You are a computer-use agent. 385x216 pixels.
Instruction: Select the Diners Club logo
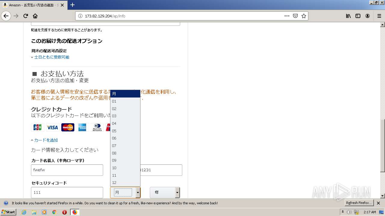pyautogui.click(x=97, y=127)
